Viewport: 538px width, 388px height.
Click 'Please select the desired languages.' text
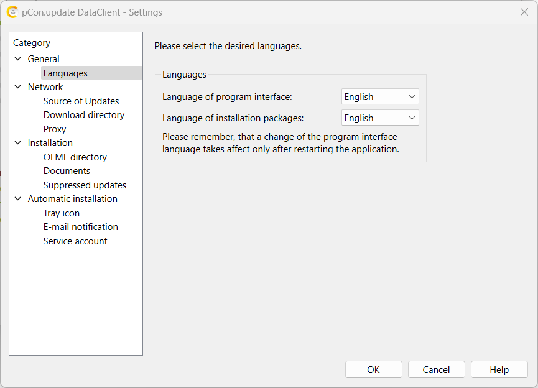pos(228,46)
